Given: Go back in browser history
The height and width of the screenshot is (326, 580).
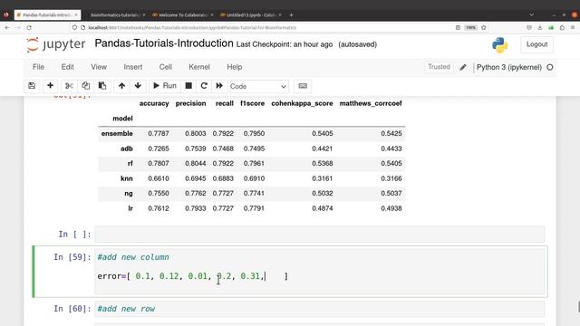Looking at the screenshot, I should point(7,28).
